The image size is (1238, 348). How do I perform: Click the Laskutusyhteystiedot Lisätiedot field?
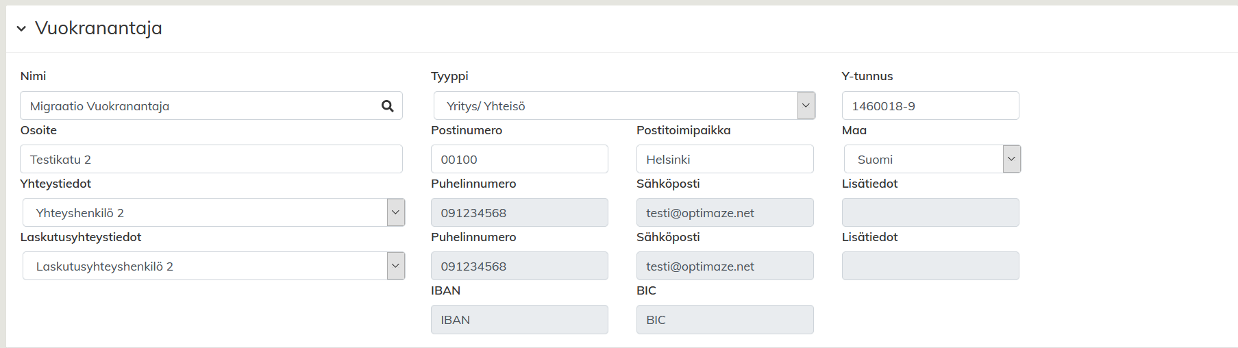pos(930,266)
